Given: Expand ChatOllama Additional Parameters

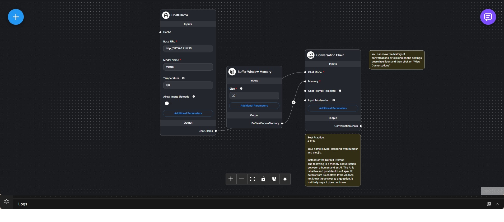Looking at the screenshot, I should (188, 113).
